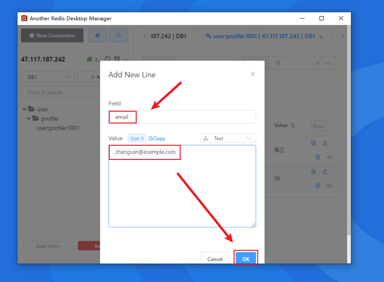
Task: Switch to the 187.242 | DB1 tab
Action: coord(168,36)
